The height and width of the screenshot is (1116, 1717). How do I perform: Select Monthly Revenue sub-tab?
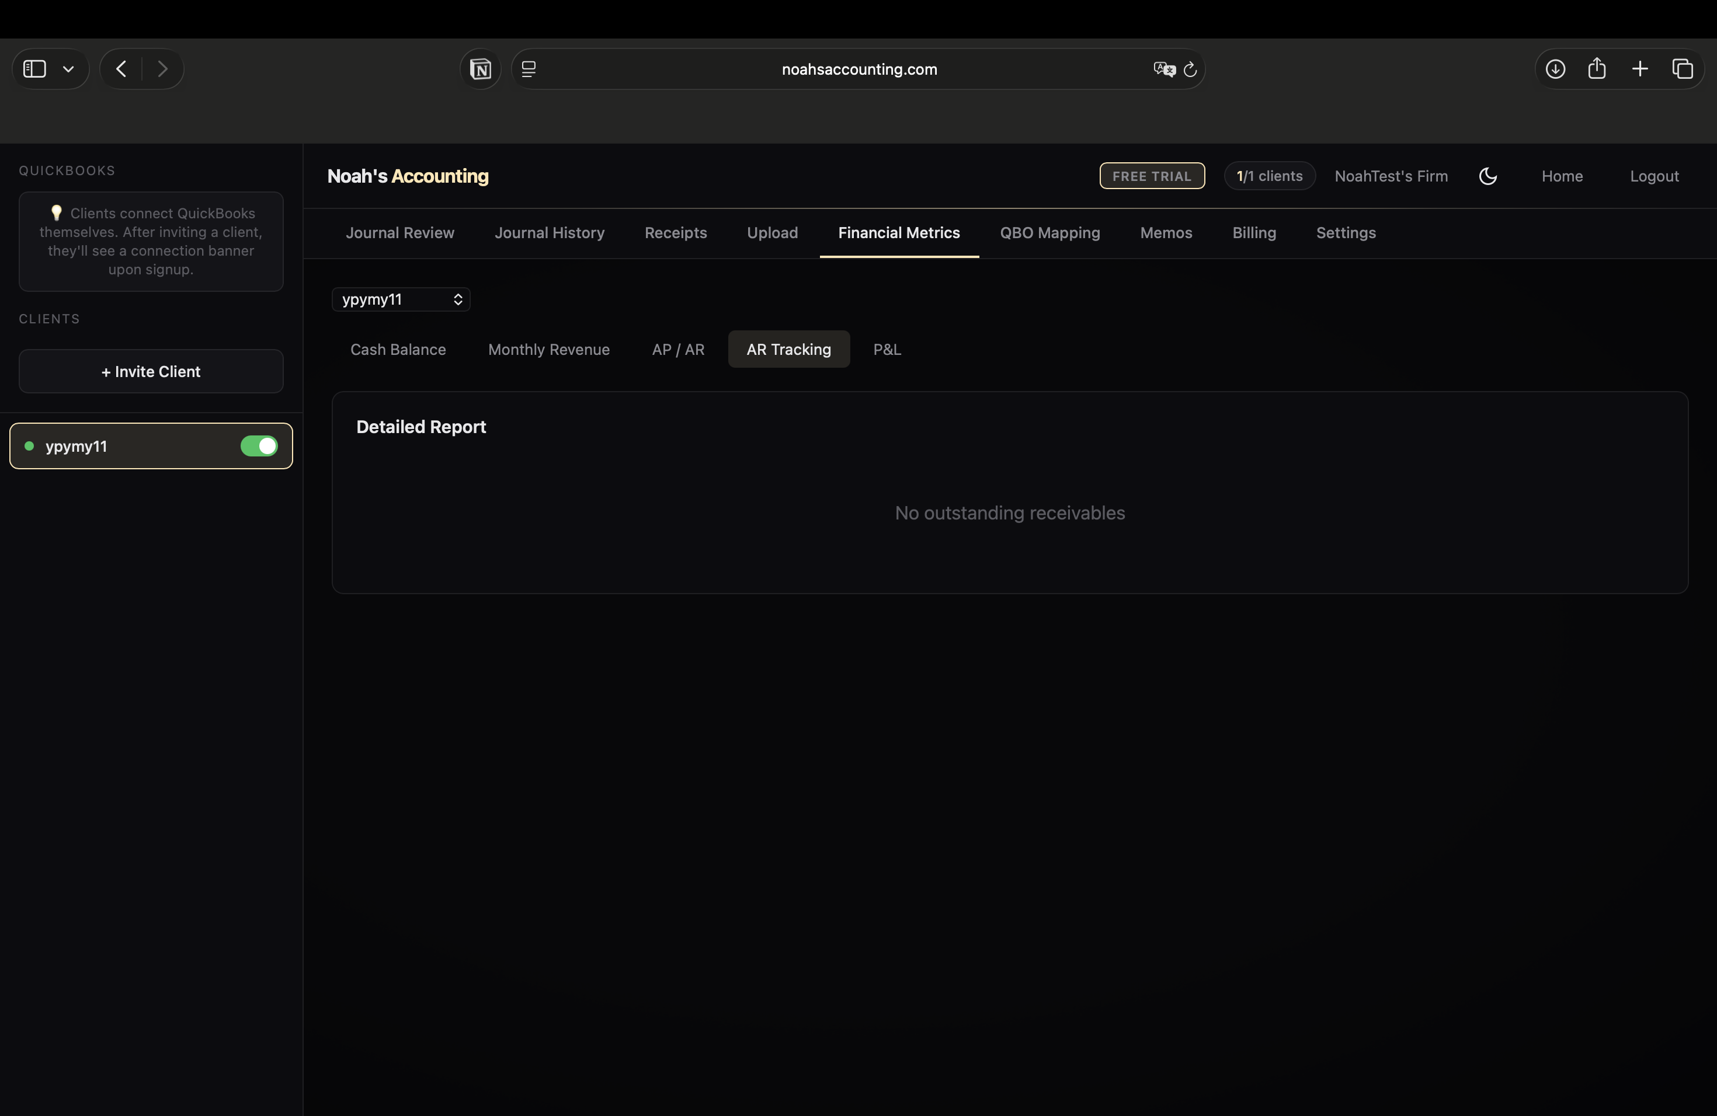[x=549, y=350]
